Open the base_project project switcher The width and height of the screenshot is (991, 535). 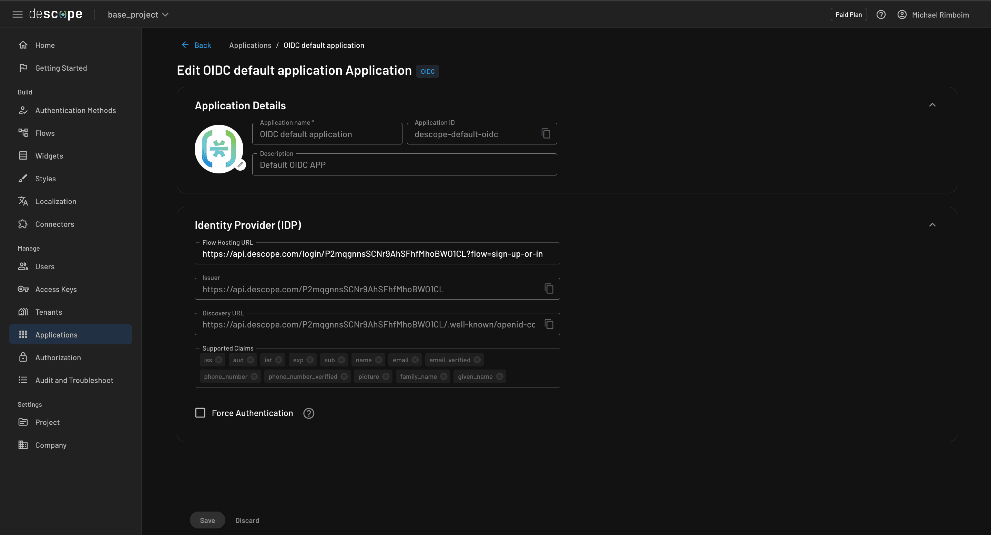(x=138, y=14)
